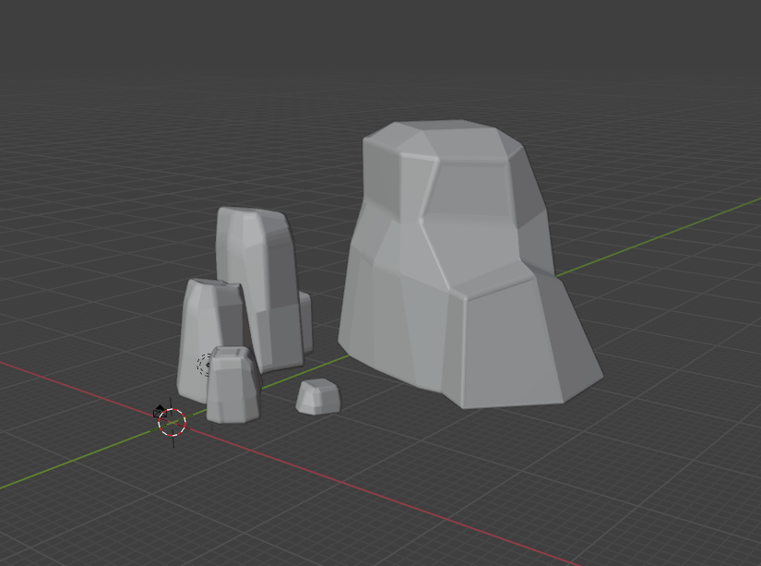Screen dimensions: 761x566
Task: Select the small black camera icon beside cursor
Action: (159, 412)
